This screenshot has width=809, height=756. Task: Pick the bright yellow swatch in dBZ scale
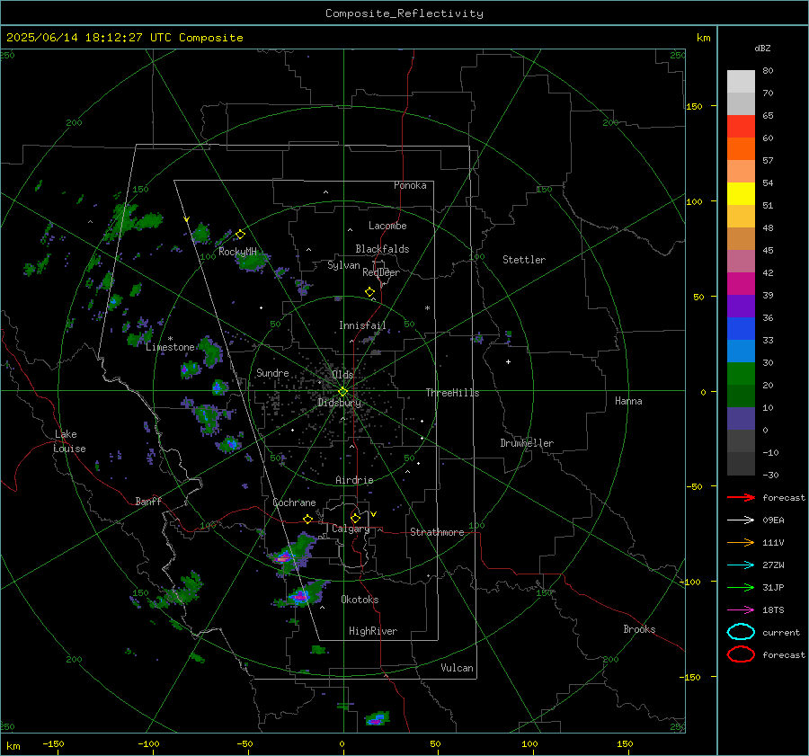pos(741,194)
